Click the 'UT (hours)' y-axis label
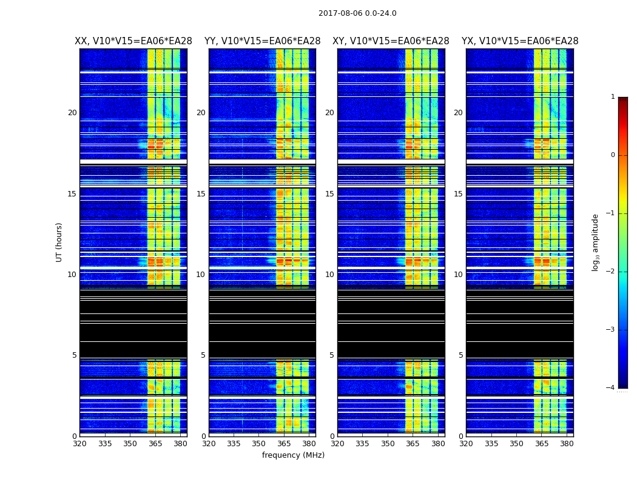637x485 pixels. [59, 242]
